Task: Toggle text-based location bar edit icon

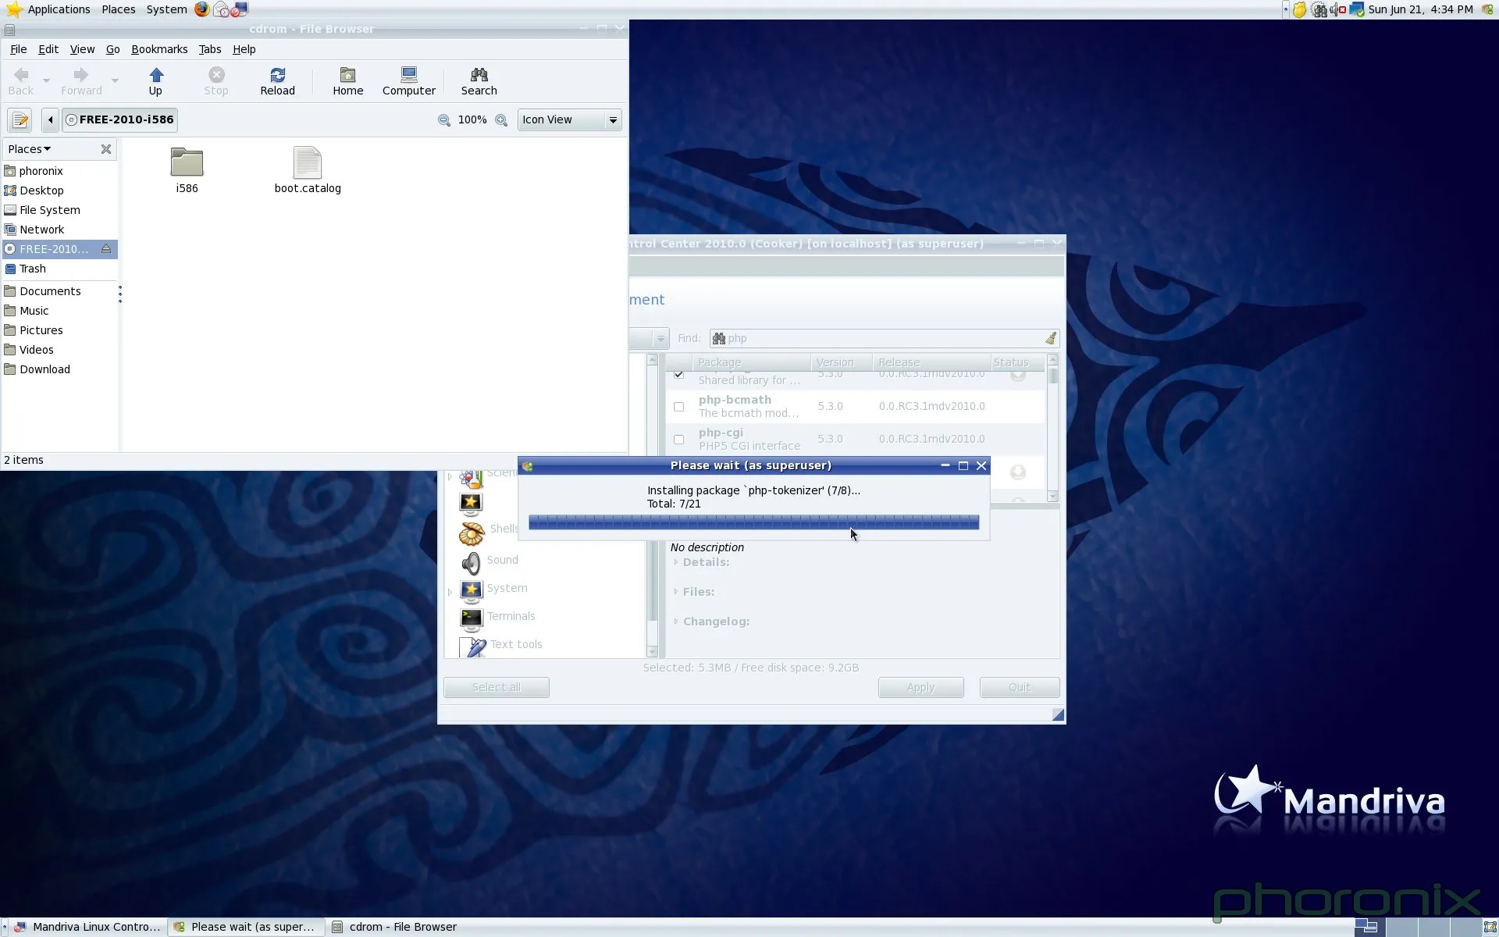Action: coord(20,119)
